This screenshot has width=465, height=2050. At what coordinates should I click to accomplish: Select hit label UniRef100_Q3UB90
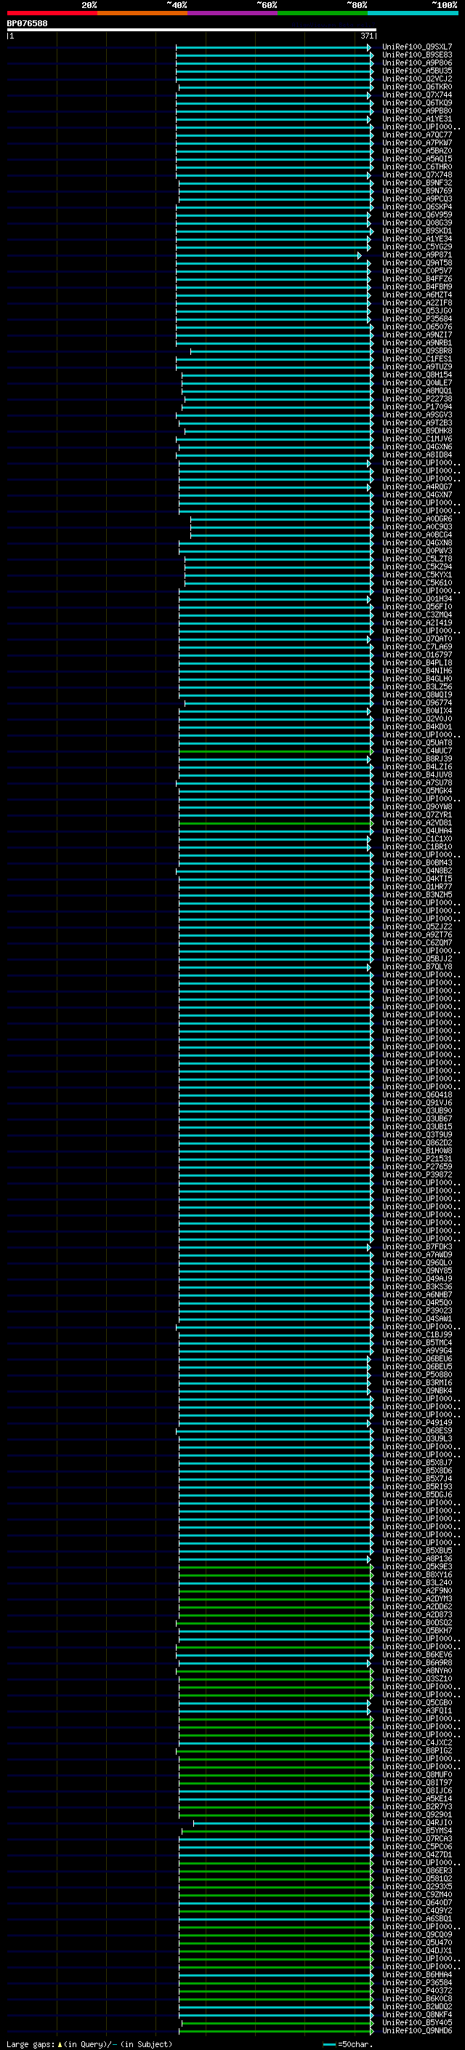416,1111
